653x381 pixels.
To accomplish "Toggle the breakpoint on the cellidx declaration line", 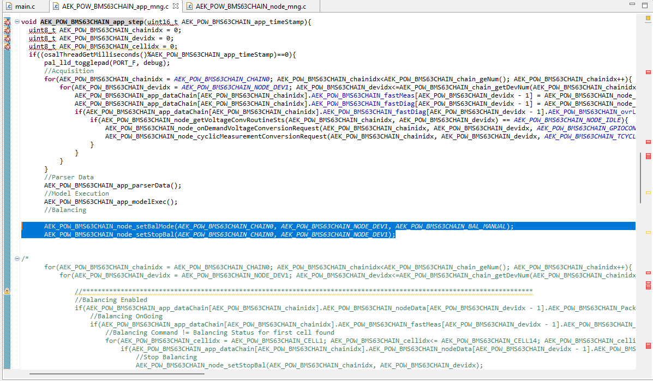I will click(7, 47).
